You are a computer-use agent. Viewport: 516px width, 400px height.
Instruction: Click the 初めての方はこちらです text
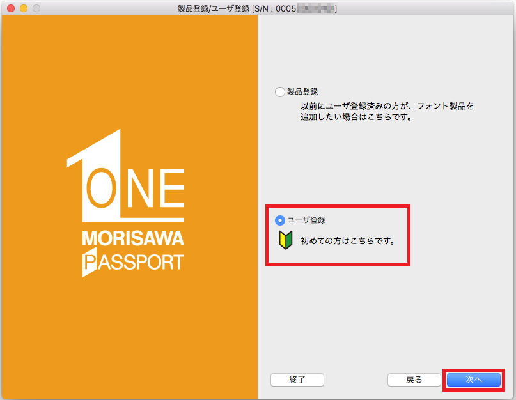click(347, 242)
